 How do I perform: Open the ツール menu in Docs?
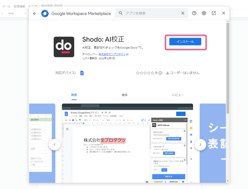6,6
